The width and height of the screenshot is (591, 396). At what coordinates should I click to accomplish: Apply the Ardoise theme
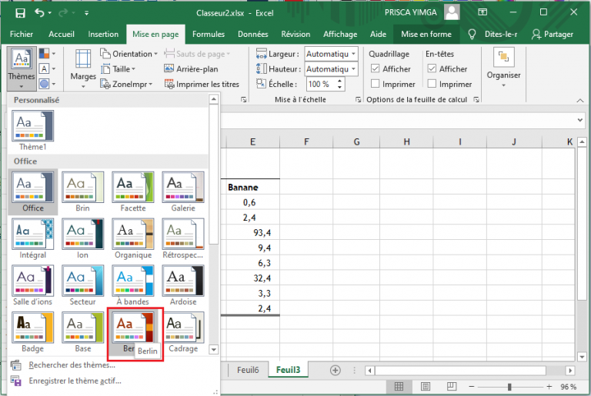point(183,285)
